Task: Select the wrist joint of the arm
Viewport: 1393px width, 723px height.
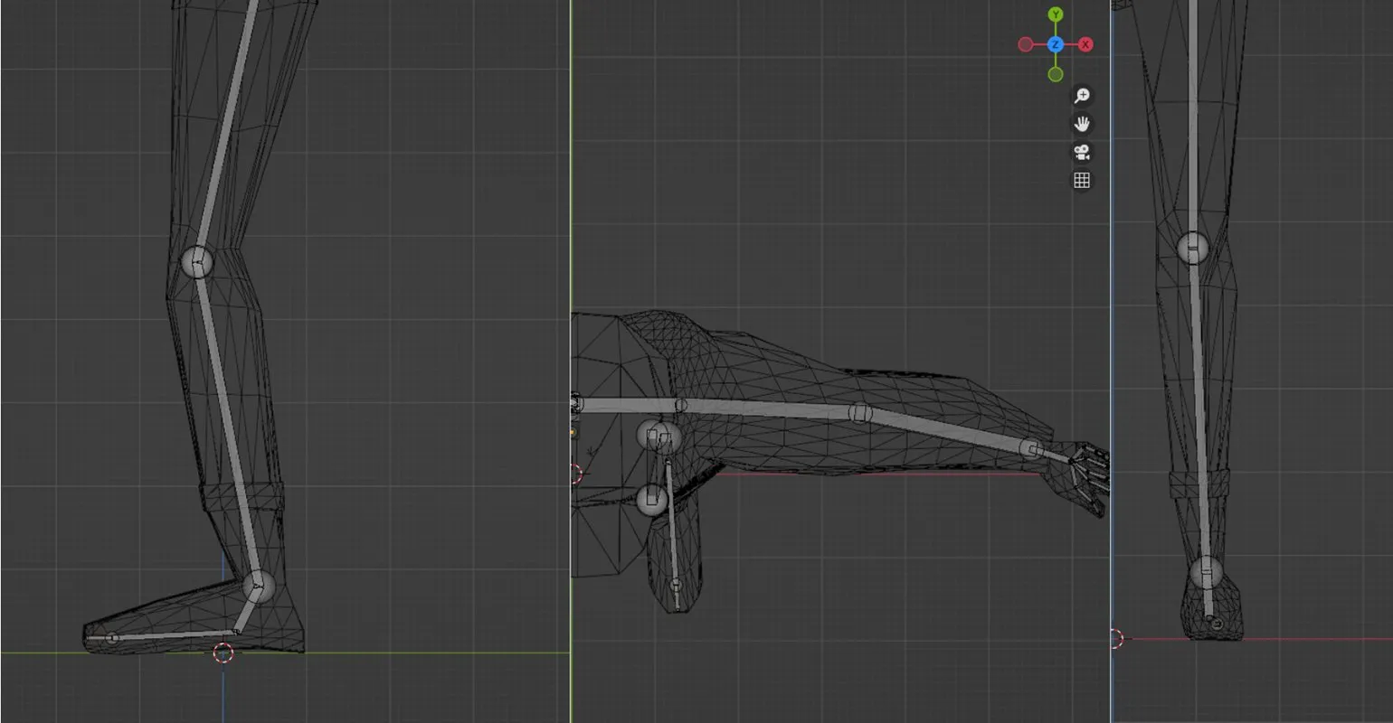Action: (x=1031, y=447)
